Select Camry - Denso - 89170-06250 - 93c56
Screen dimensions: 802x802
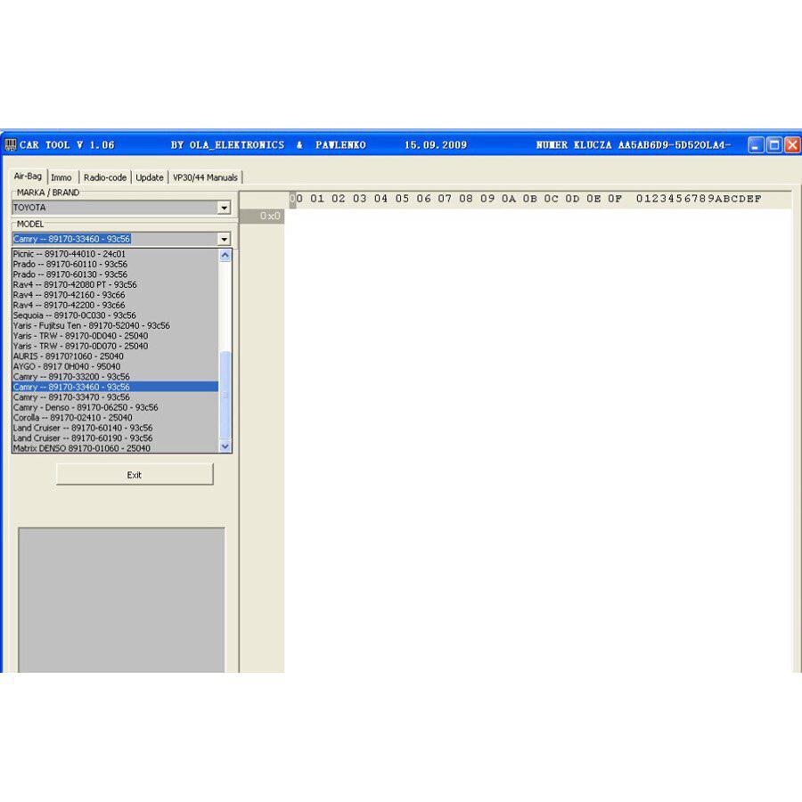pos(115,407)
